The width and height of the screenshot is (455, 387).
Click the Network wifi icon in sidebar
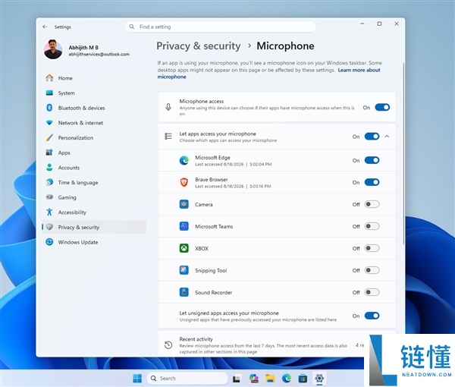49,123
